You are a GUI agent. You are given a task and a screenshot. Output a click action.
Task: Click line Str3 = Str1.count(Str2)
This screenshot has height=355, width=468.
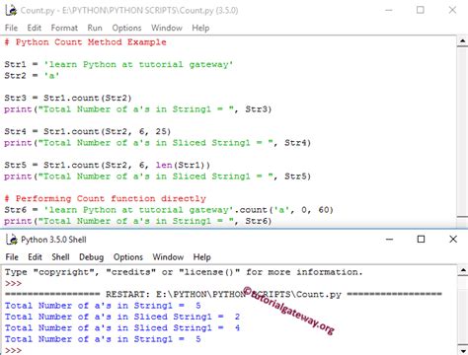[x=68, y=98]
